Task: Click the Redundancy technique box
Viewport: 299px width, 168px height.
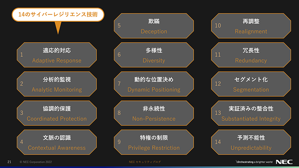Action: click(x=251, y=55)
